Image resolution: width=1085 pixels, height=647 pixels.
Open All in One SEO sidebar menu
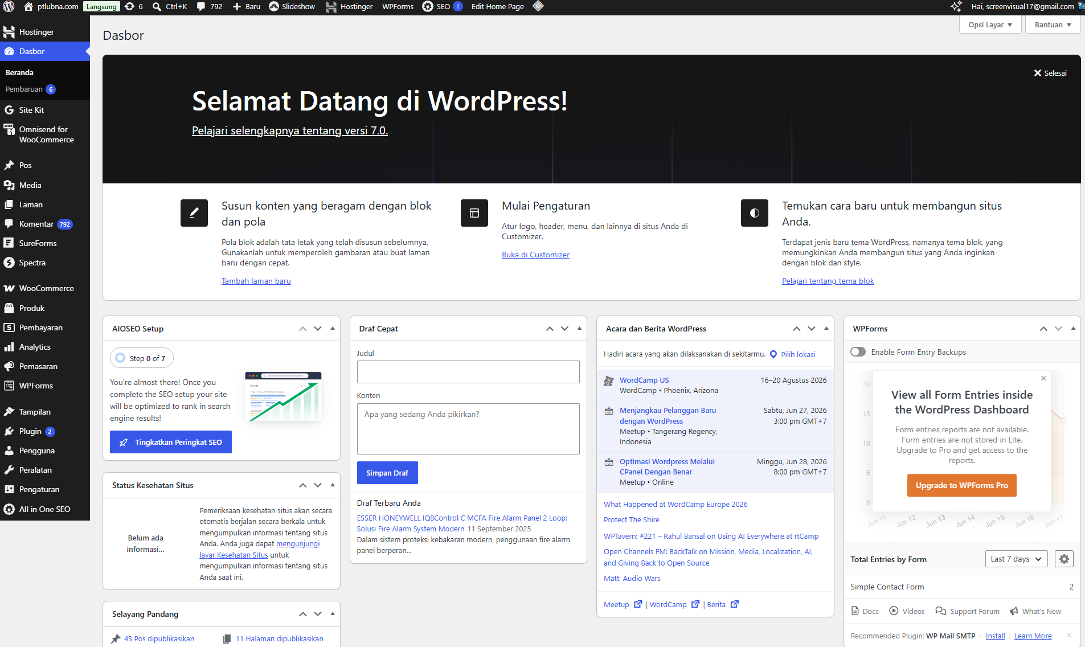coord(45,509)
